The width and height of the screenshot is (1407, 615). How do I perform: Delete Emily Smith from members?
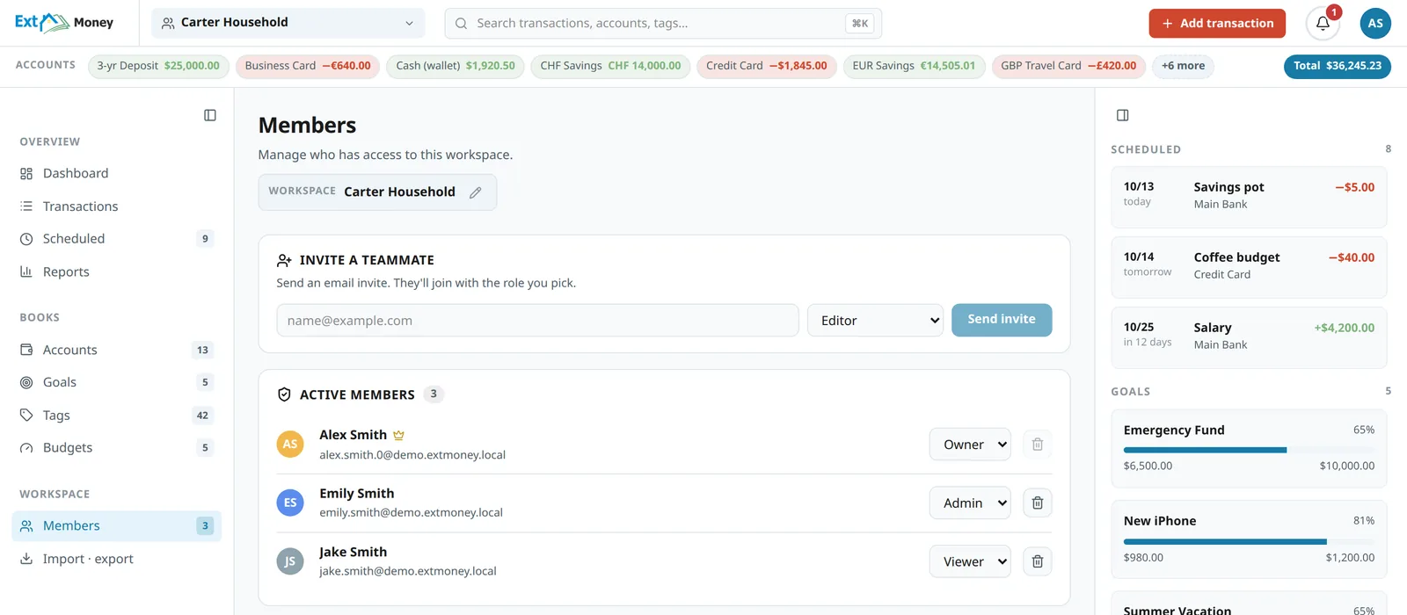click(1038, 503)
